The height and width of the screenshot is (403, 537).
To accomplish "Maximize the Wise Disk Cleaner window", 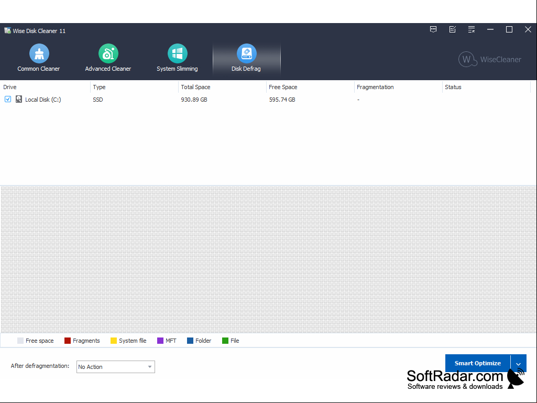I will pyautogui.click(x=509, y=29).
